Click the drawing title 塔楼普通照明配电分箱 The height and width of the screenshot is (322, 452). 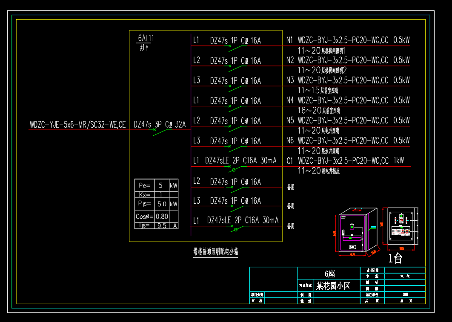(216, 251)
